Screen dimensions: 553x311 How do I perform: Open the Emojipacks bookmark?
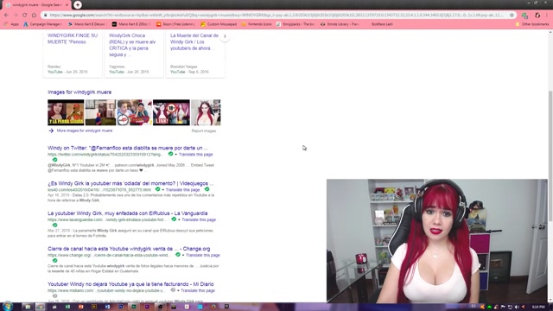[x=296, y=24]
